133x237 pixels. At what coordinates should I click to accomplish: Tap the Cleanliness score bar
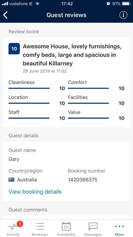(x=29, y=88)
